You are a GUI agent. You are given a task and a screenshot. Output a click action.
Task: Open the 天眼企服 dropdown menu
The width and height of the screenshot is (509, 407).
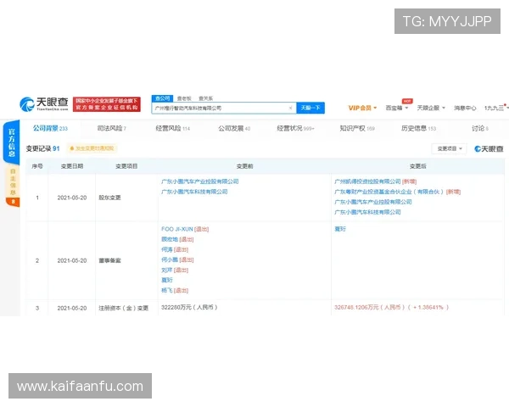pyautogui.click(x=431, y=108)
